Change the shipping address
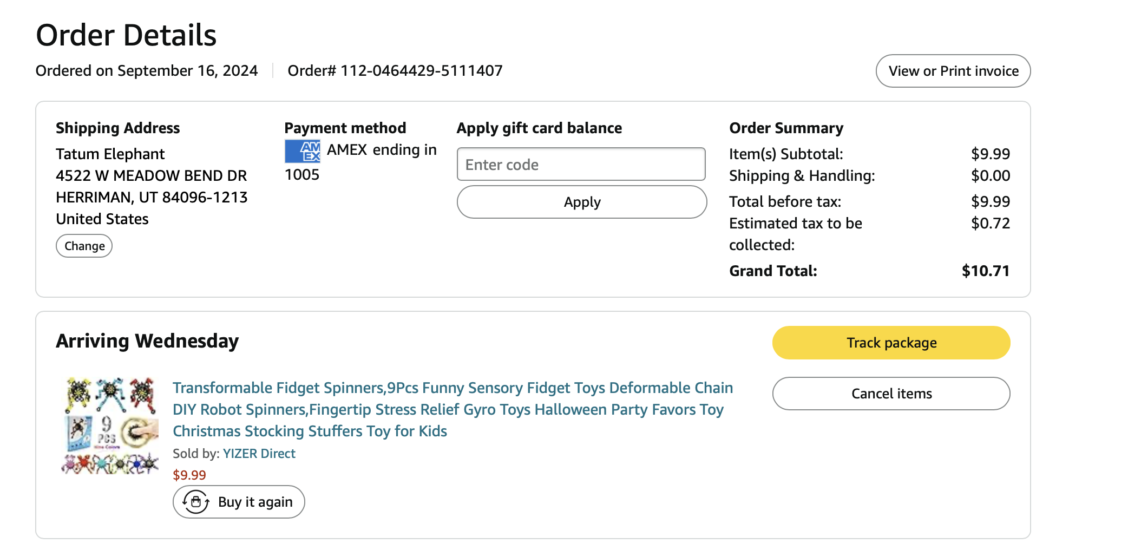The height and width of the screenshot is (550, 1128). pos(84,246)
